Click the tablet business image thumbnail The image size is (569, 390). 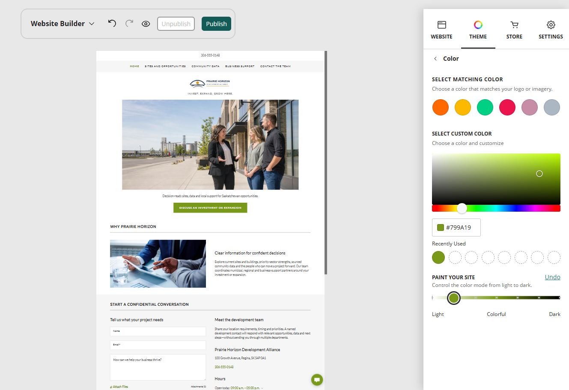click(x=158, y=264)
